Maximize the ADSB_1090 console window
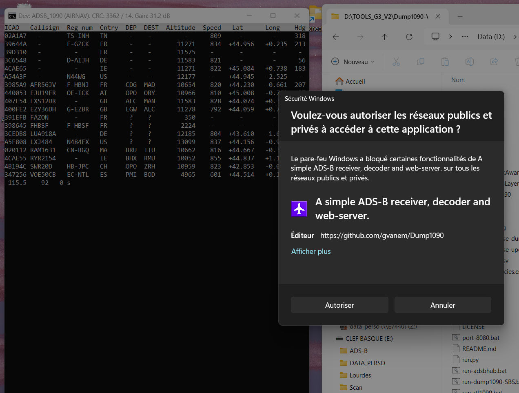519x393 pixels. [273, 16]
